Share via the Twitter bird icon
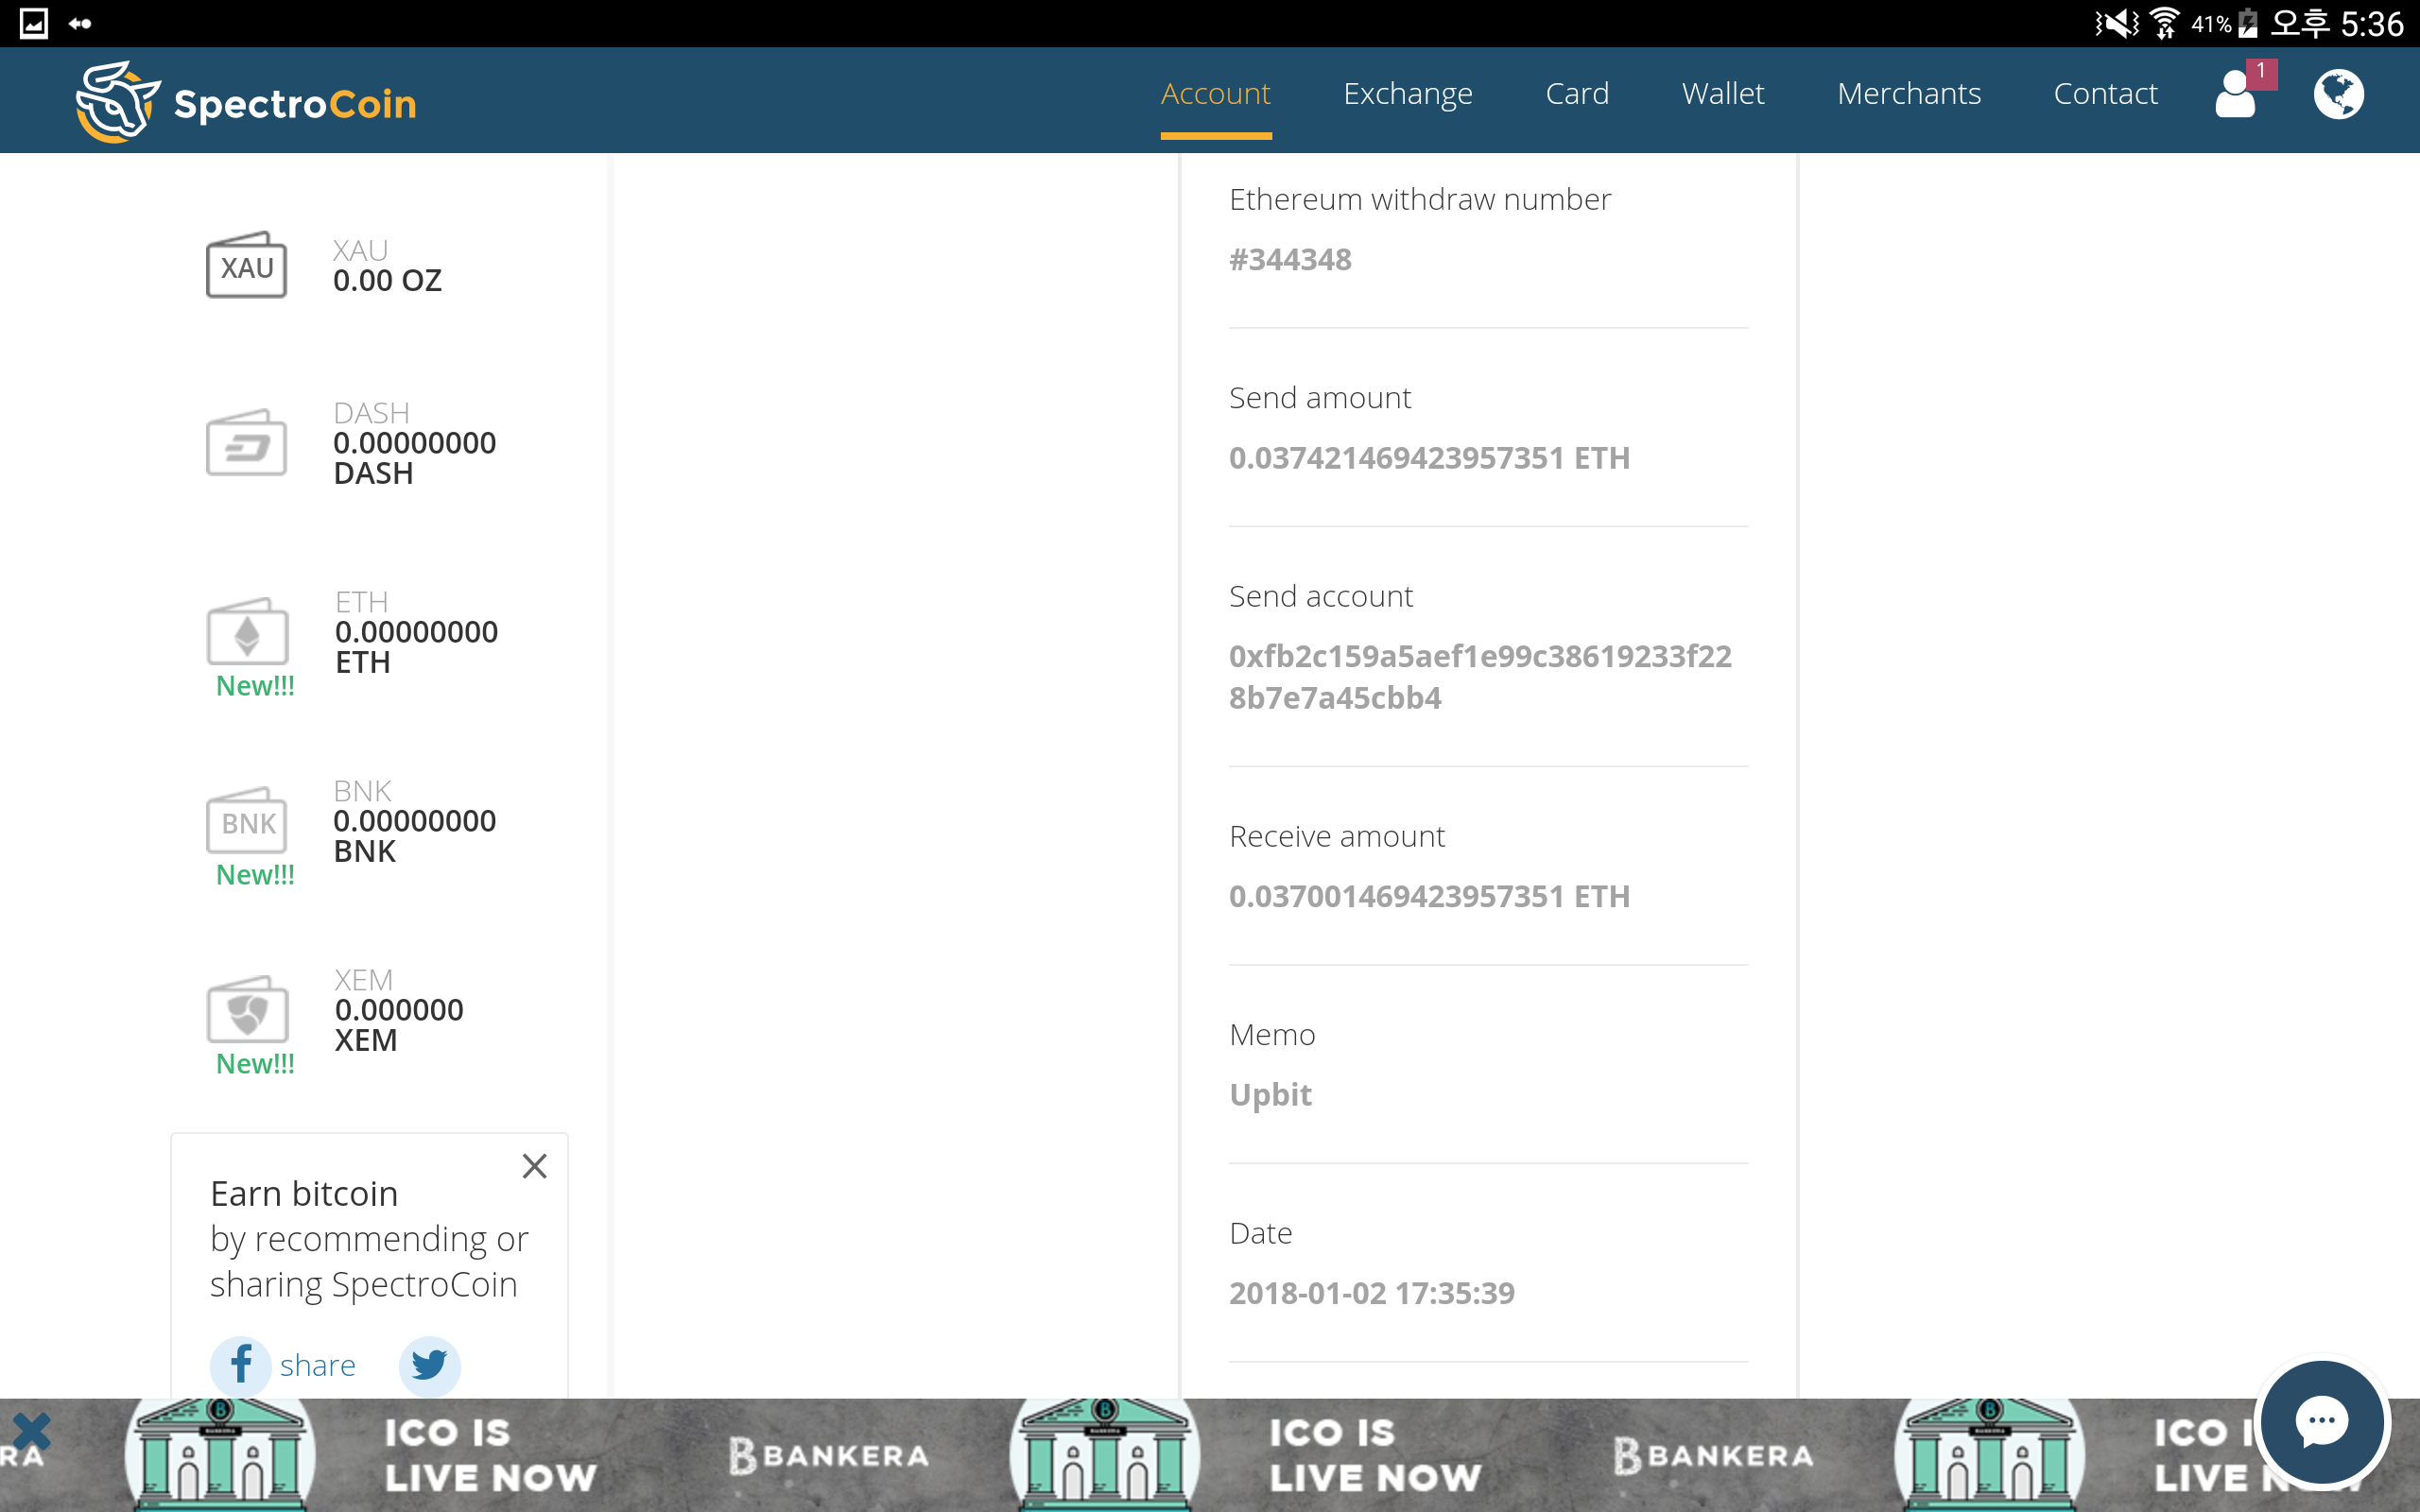Viewport: 2420px width, 1512px height. point(429,1364)
